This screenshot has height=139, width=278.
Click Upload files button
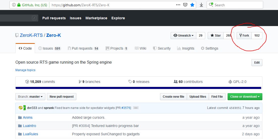198,96
